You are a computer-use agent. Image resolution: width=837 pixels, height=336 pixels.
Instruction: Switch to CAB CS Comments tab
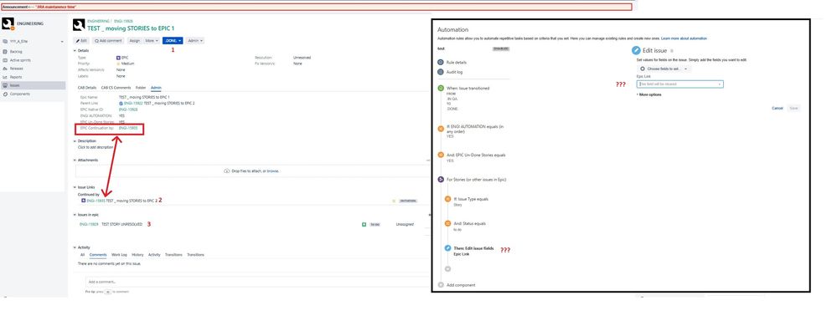pos(116,87)
